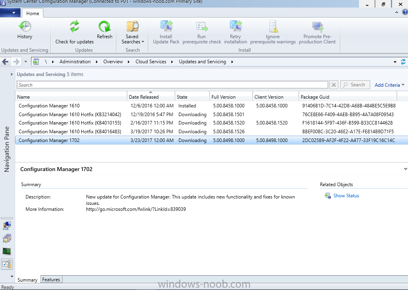Sort by Client Version column
Image resolution: width=408 pixels, height=290 pixels.
click(276, 97)
